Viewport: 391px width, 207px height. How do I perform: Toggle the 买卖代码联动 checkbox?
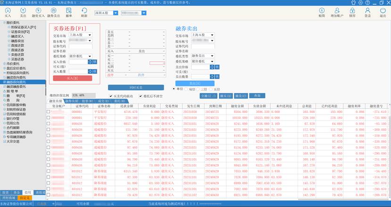point(111,96)
